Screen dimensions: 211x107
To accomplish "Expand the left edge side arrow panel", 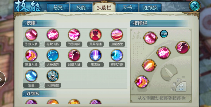I will point(2,79).
